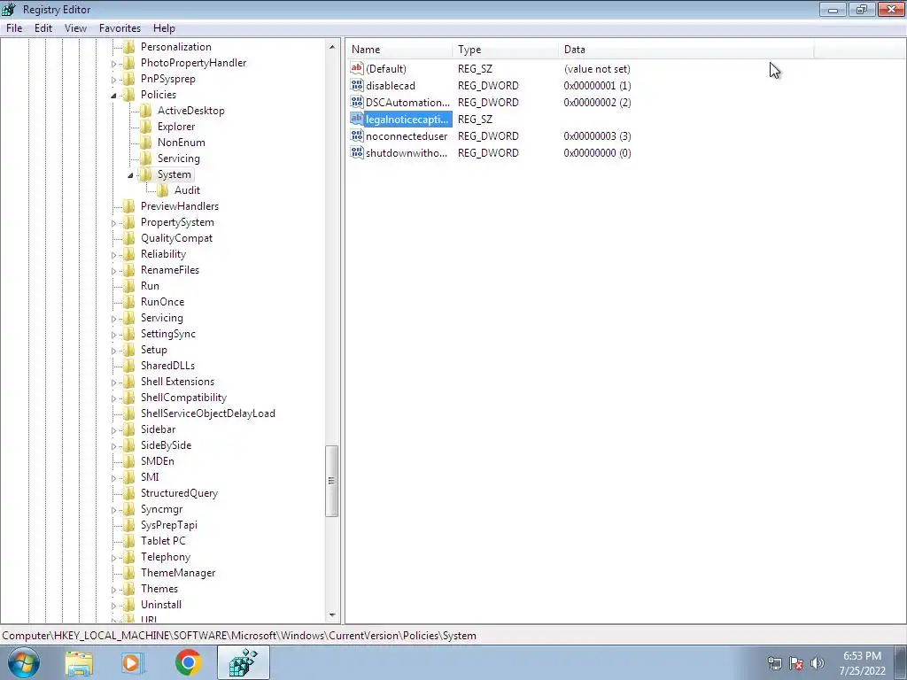Select the Servicing key under Policies
Screen dimensions: 907x680
pyautogui.click(x=178, y=158)
